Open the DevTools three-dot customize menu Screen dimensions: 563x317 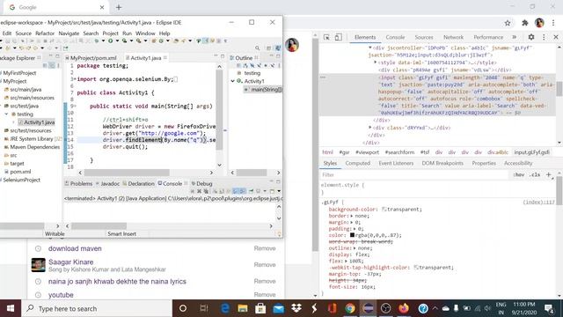[x=544, y=37]
